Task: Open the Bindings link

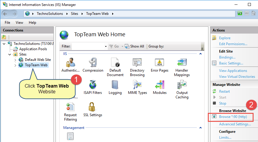Action: (x=227, y=57)
